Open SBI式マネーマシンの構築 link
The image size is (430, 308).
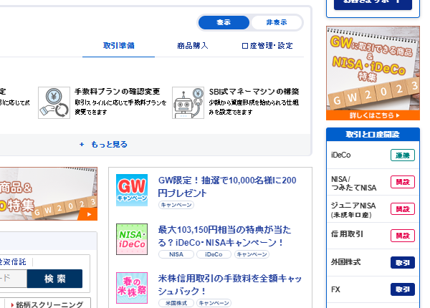pos(254,91)
